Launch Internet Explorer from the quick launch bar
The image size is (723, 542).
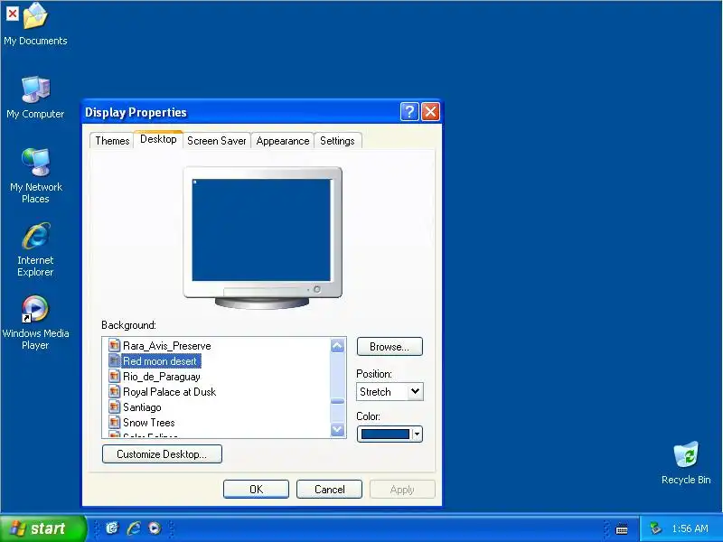tap(134, 528)
